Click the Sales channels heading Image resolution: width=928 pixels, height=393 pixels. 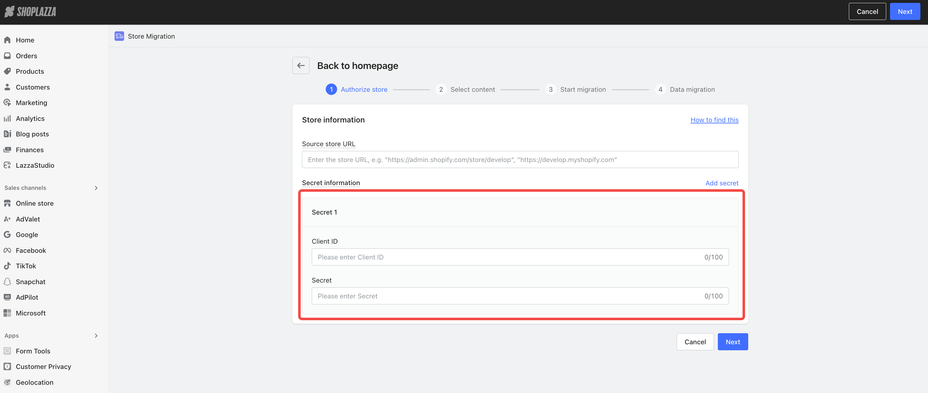point(25,188)
